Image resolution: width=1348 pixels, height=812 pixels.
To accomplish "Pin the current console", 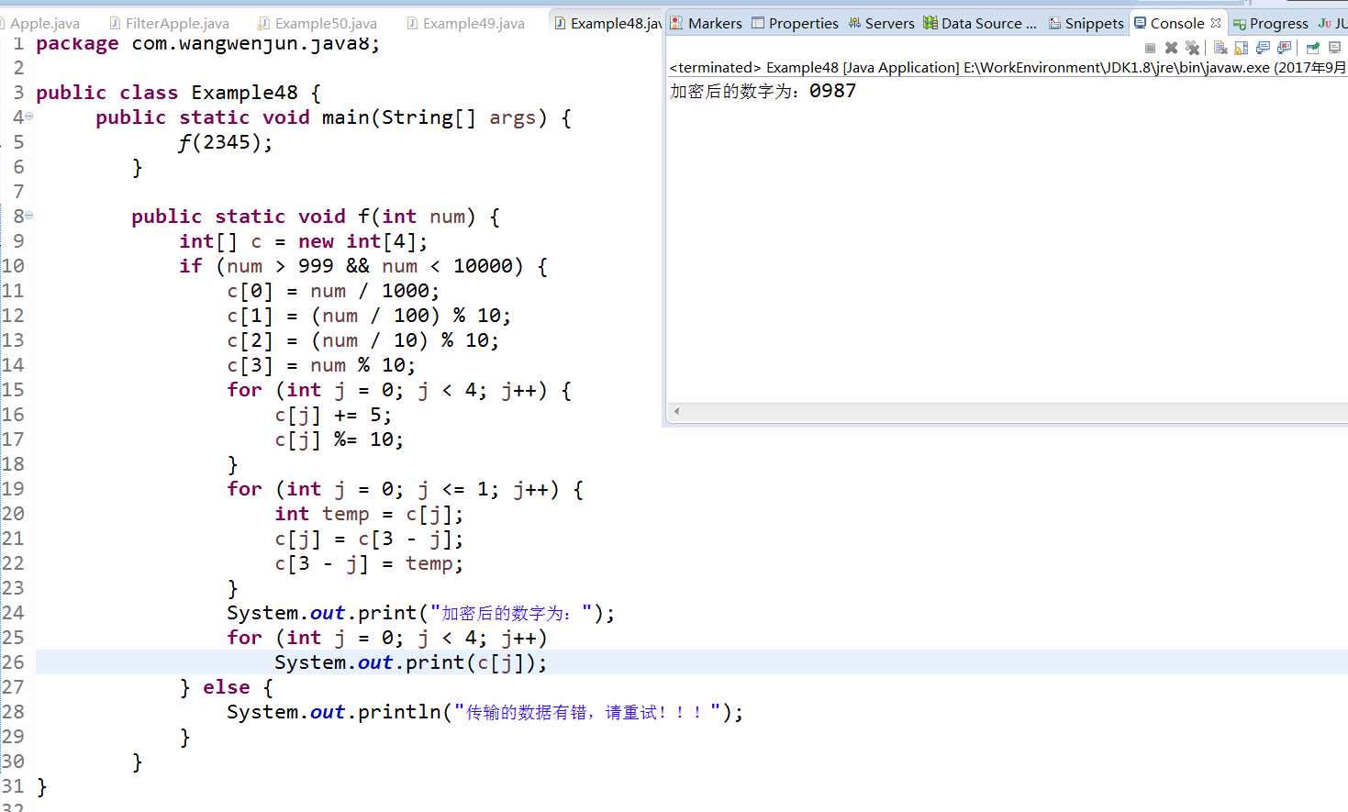I will pyautogui.click(x=1313, y=48).
